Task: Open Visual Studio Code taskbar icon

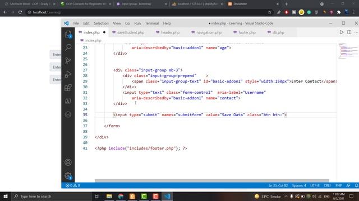Action: click(x=167, y=196)
